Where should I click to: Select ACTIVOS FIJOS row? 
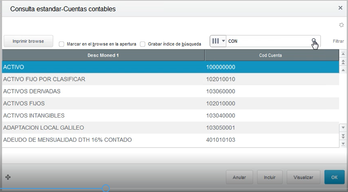click(170, 103)
